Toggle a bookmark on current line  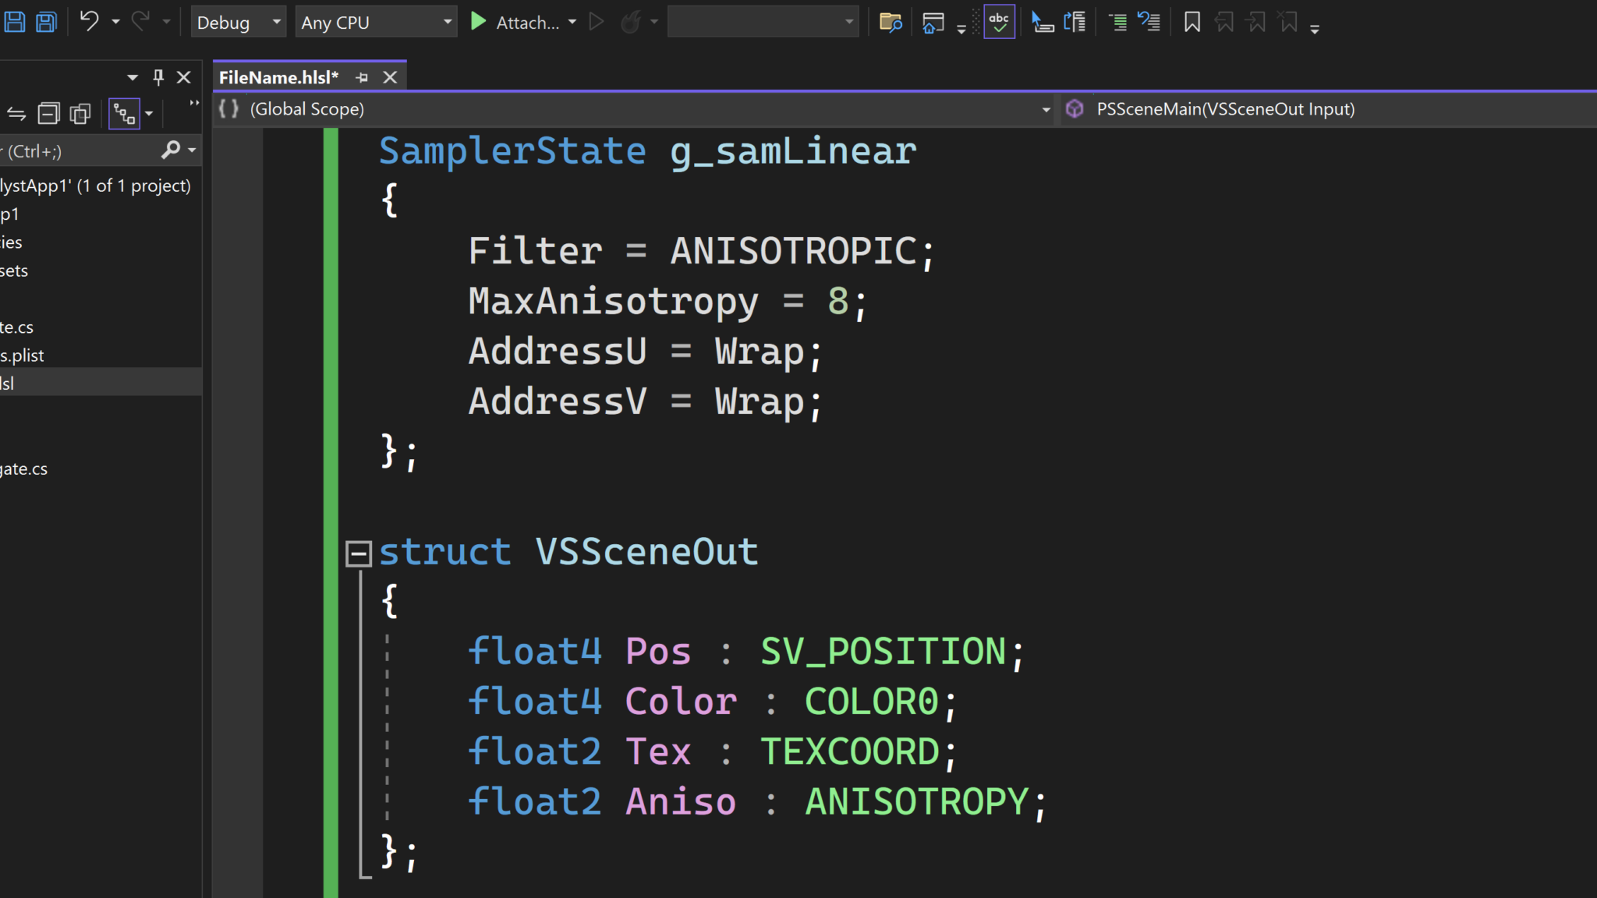click(x=1192, y=22)
